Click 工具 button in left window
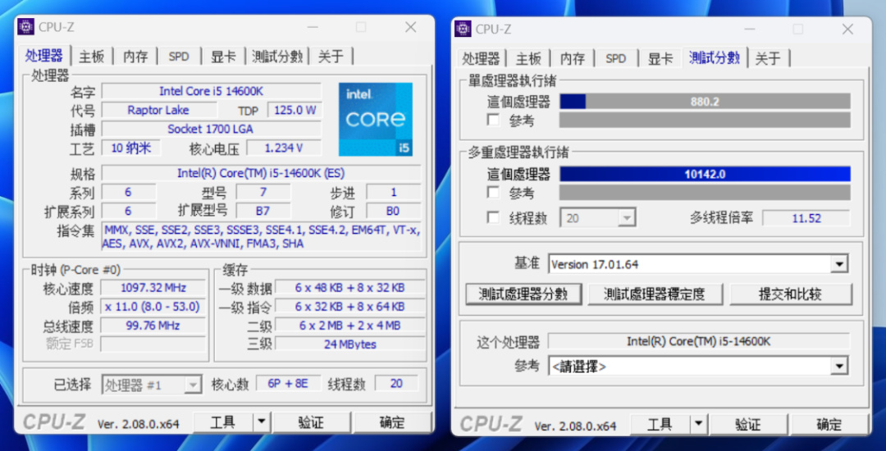This screenshot has width=886, height=451. click(x=222, y=421)
